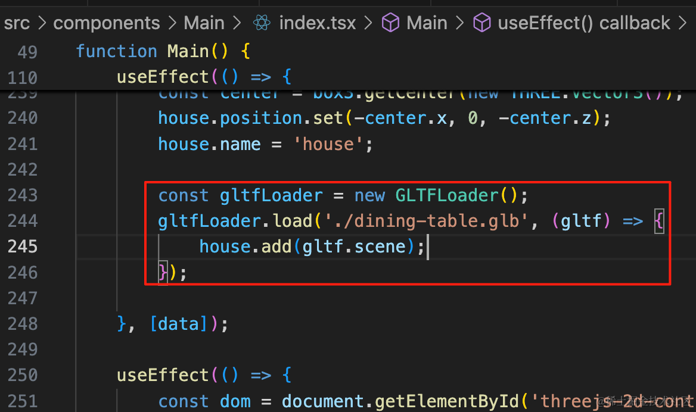Click gltfLoader.load call on line 244
Viewport: 696px width, 412px height.
click(x=235, y=221)
